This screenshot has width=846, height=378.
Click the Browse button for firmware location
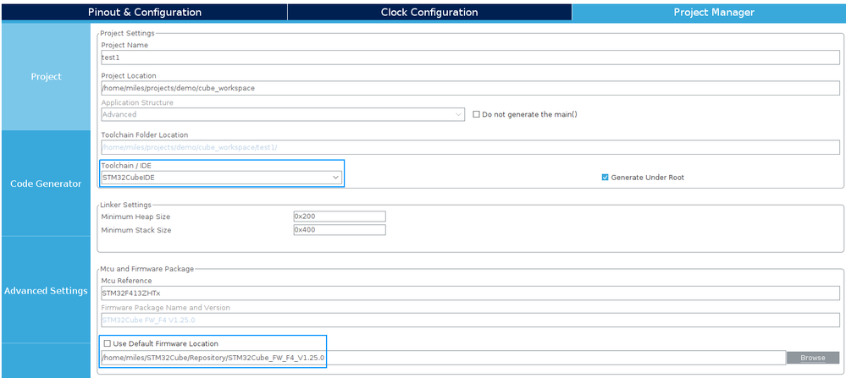(x=812, y=358)
